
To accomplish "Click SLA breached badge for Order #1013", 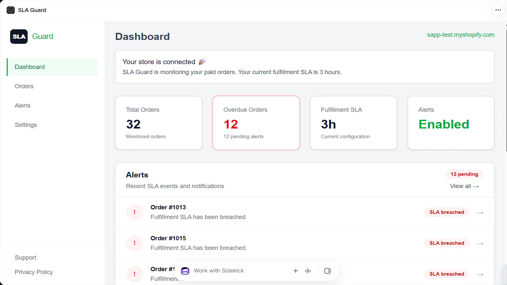I will [x=447, y=212].
